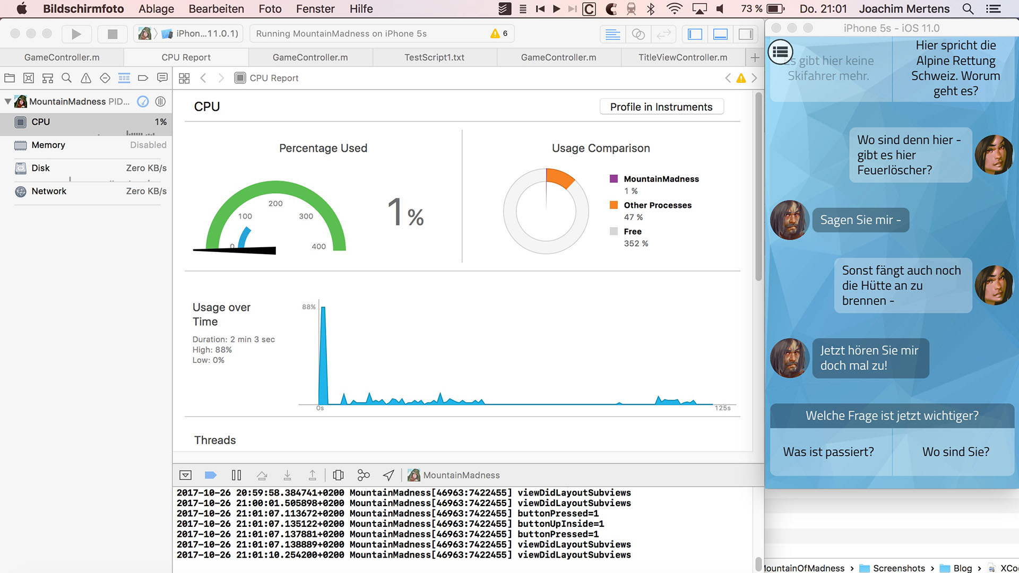Click the orange Other Processes legend swatch

pos(614,205)
